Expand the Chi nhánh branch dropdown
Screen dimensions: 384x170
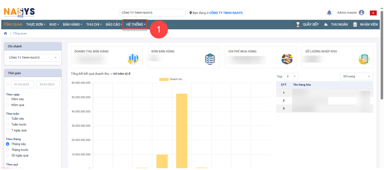[x=33, y=58]
